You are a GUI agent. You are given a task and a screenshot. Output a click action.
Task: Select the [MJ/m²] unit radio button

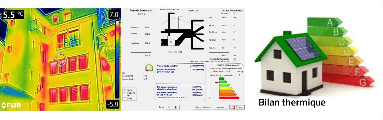click(125, 90)
